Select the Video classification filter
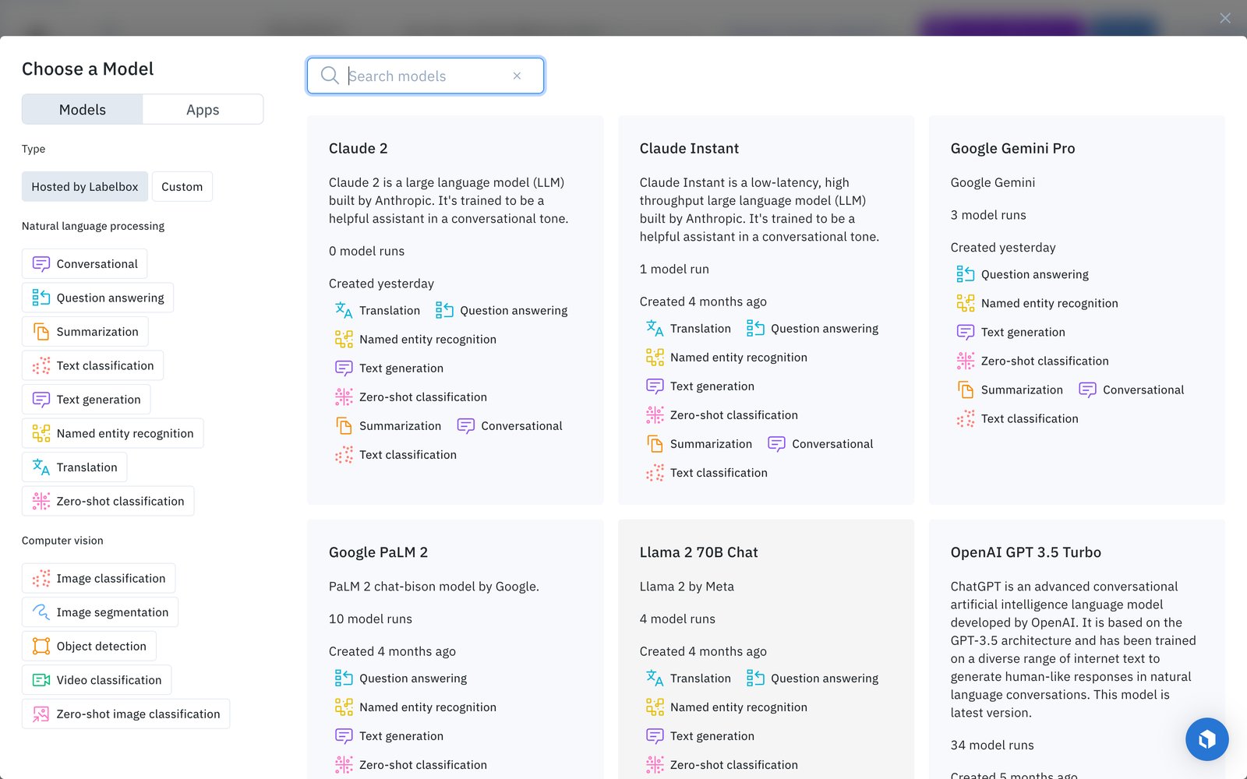Screen dimensions: 1247x779 click(96, 679)
